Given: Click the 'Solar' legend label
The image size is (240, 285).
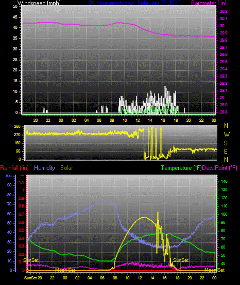Looking at the screenshot, I should [67, 168].
